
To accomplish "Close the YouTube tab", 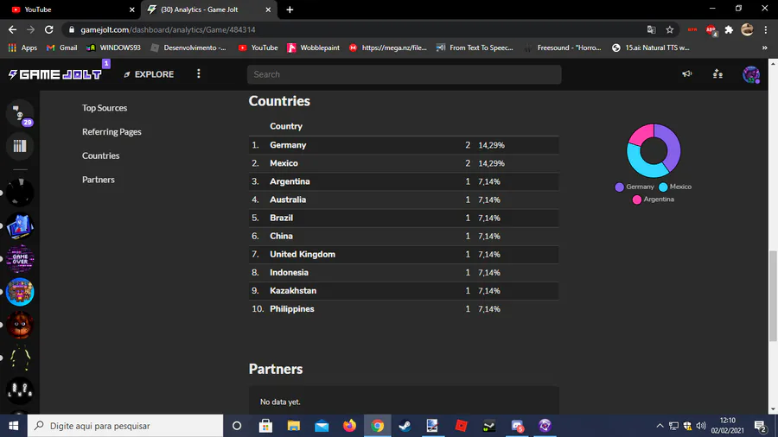I will pyautogui.click(x=132, y=9).
